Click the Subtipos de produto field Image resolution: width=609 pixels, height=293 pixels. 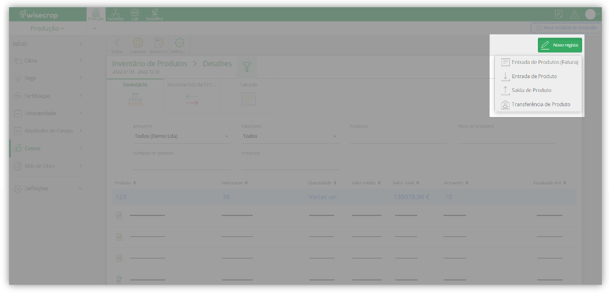coord(182,163)
